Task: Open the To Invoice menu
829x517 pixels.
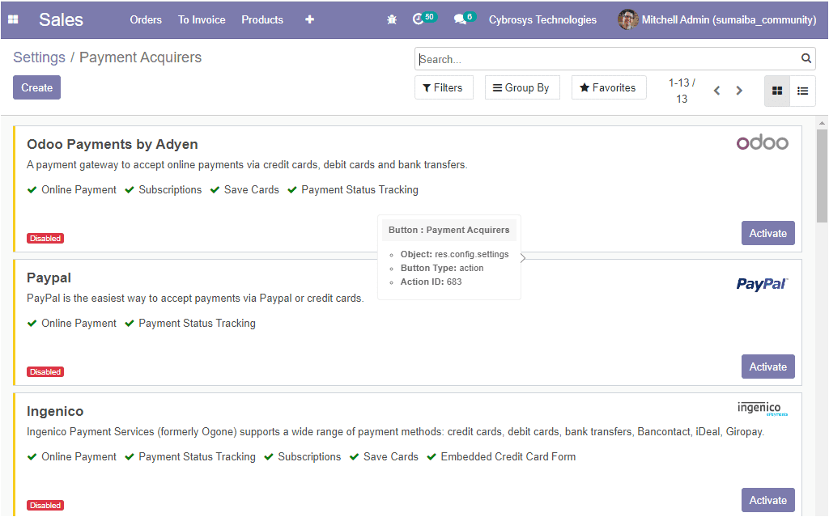Action: [202, 19]
